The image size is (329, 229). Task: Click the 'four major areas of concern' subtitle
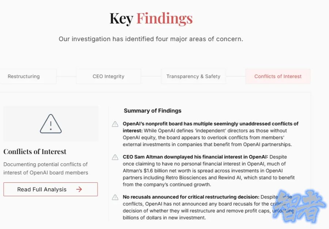click(x=151, y=39)
